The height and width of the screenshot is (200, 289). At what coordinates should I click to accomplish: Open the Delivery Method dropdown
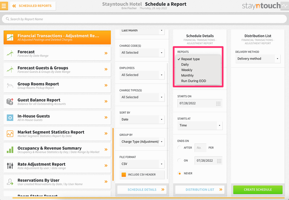point(258,59)
